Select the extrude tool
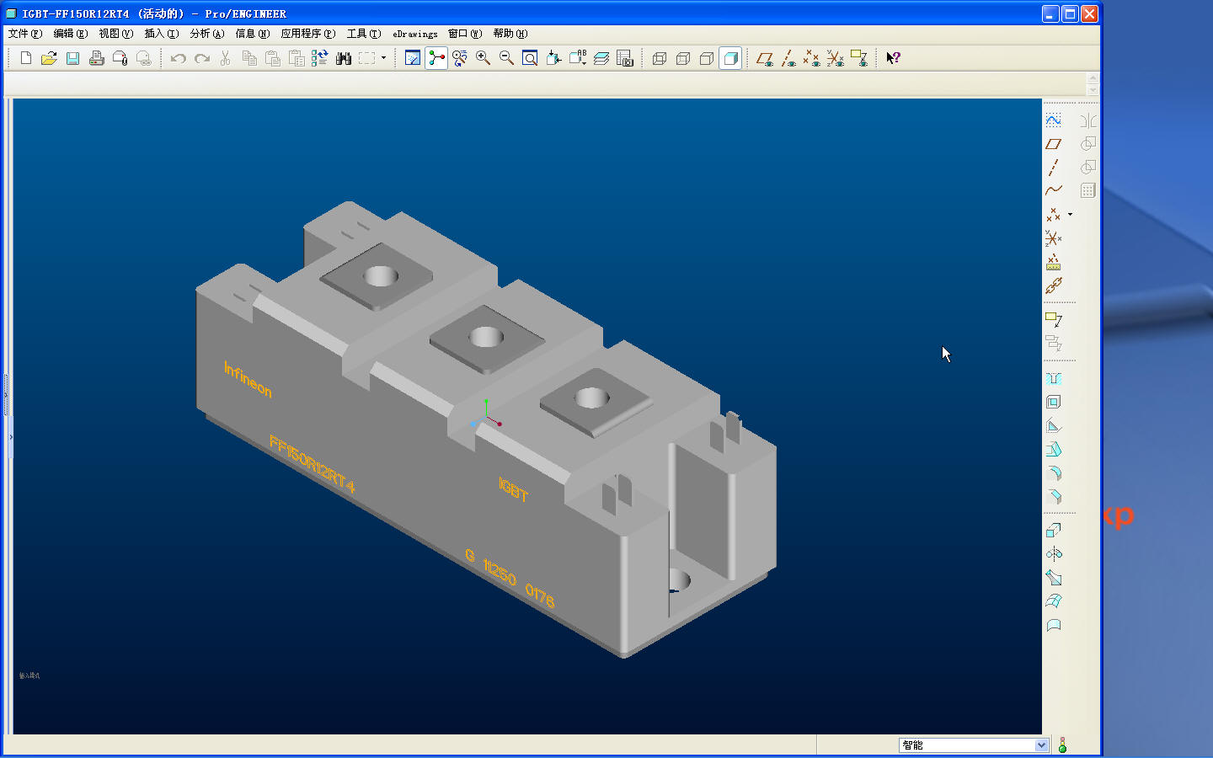 click(x=1053, y=531)
